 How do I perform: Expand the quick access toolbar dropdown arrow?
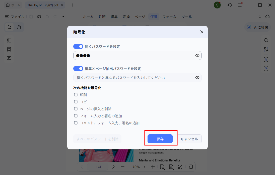(x=63, y=16)
